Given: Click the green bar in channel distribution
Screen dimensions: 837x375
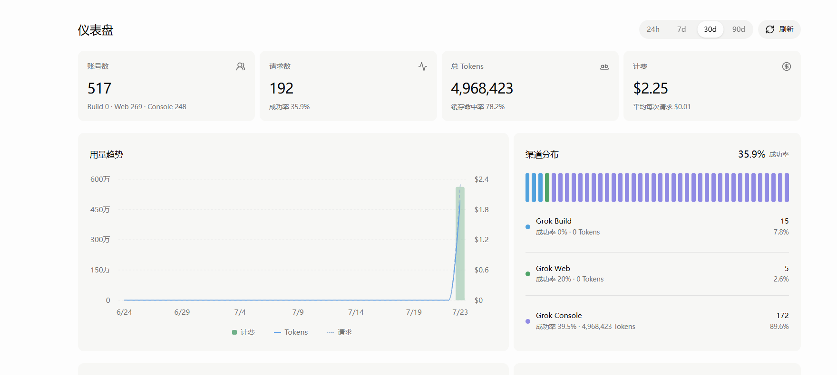Looking at the screenshot, I should coord(547,187).
